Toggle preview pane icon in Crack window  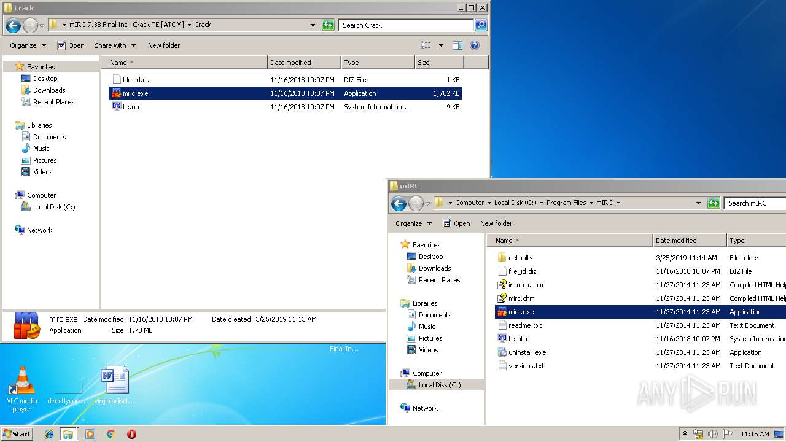click(x=457, y=45)
